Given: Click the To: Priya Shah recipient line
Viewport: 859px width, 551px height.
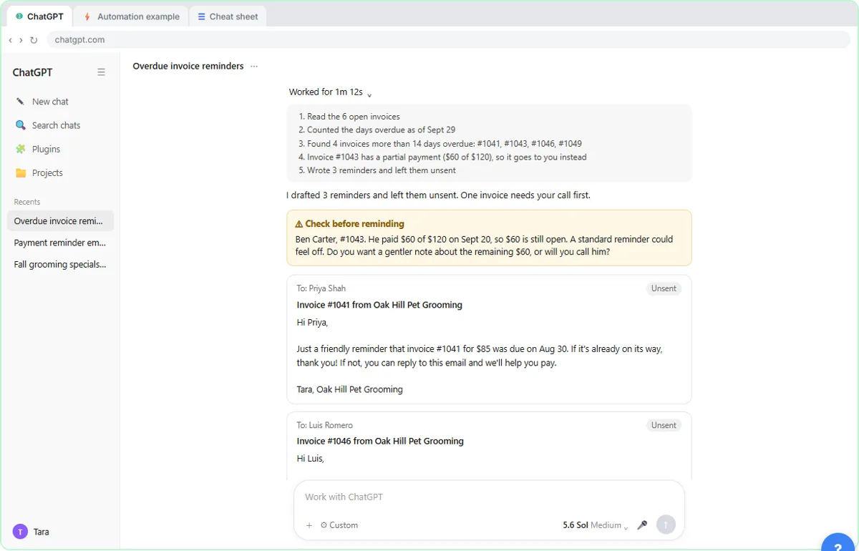Looking at the screenshot, I should [x=321, y=288].
